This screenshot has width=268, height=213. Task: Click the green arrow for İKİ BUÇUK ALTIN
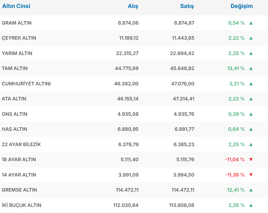[x=251, y=205]
